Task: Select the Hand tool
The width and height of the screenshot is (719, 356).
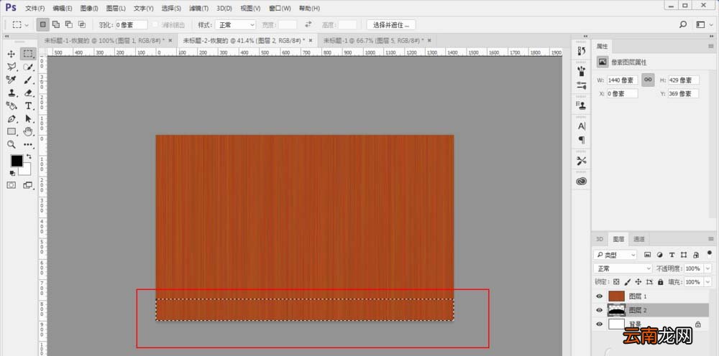Action: [29, 132]
